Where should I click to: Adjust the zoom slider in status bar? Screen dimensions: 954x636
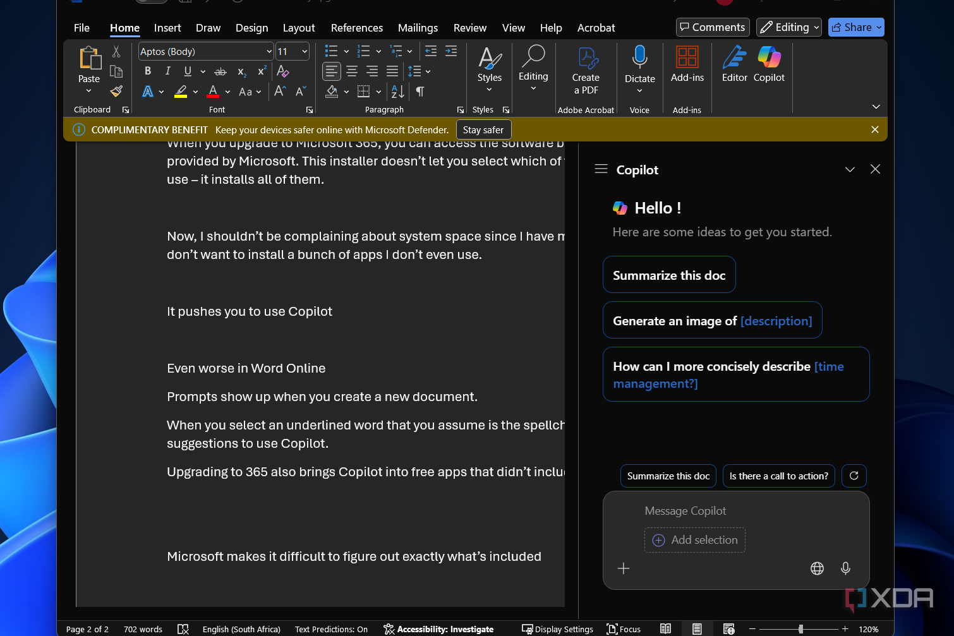pyautogui.click(x=801, y=629)
